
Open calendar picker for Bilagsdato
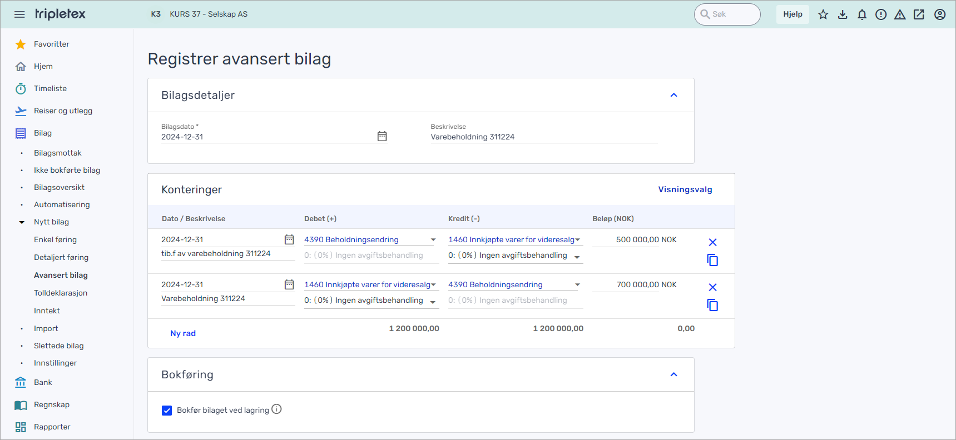382,136
